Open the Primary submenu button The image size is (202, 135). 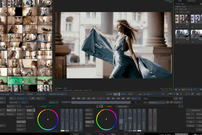(21, 114)
